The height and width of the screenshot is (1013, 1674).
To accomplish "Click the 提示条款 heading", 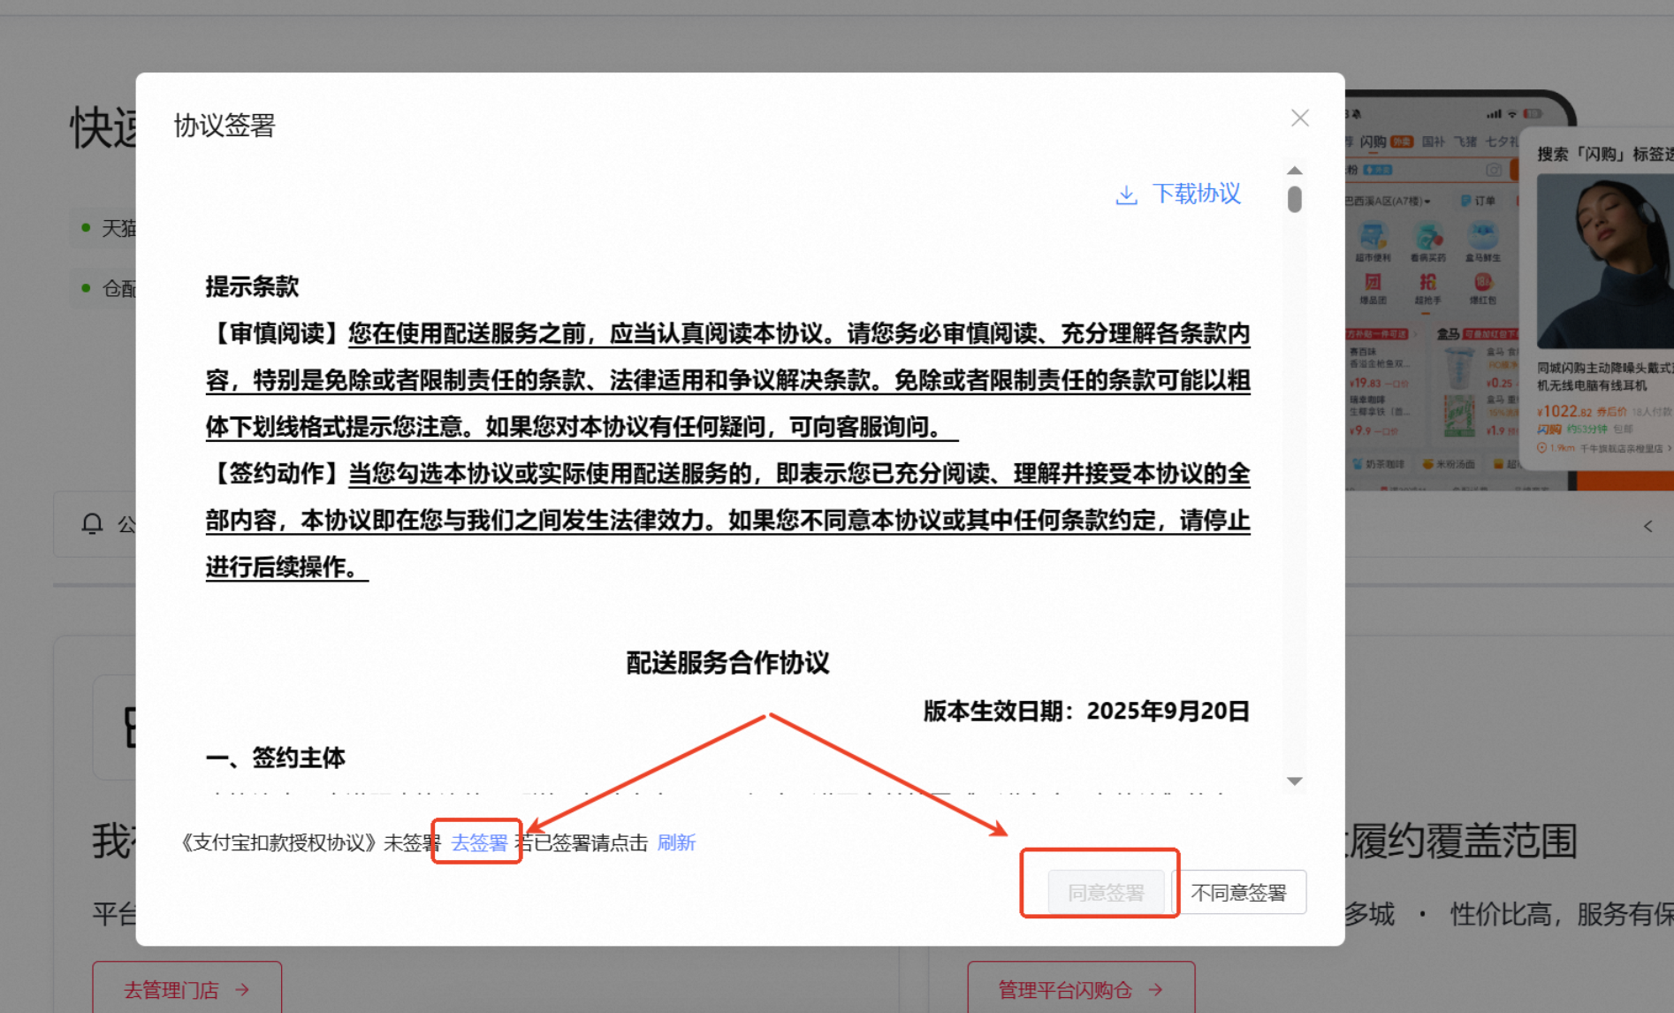I will (x=252, y=286).
